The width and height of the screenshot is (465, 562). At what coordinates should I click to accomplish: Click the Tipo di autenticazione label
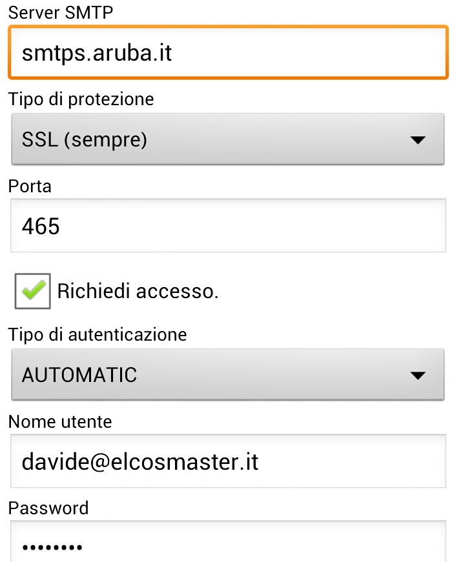[x=98, y=335]
